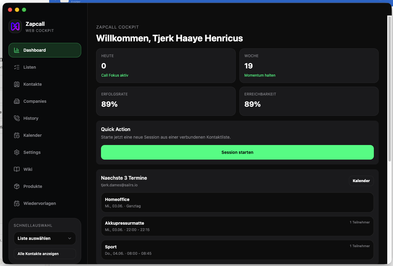The height and width of the screenshot is (266, 393).
Task: Click the Dashboard bar chart icon
Action: pos(17,50)
